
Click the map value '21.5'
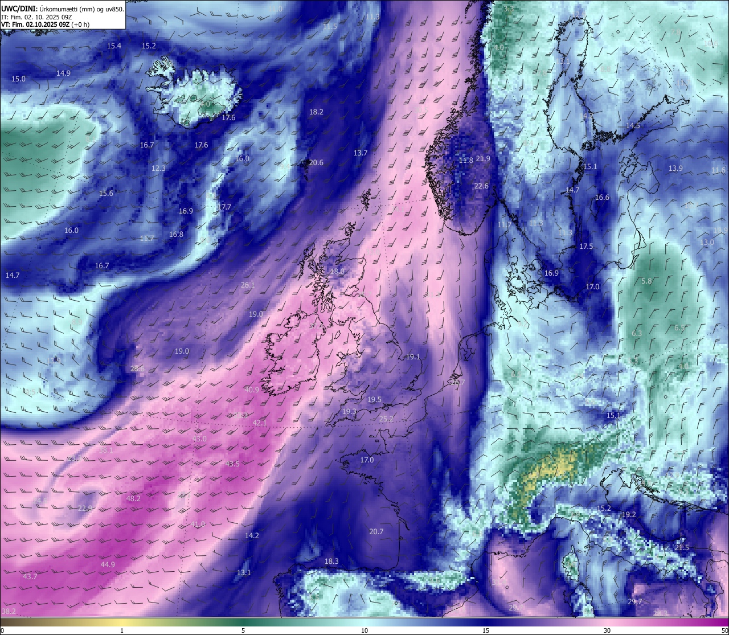682,547
